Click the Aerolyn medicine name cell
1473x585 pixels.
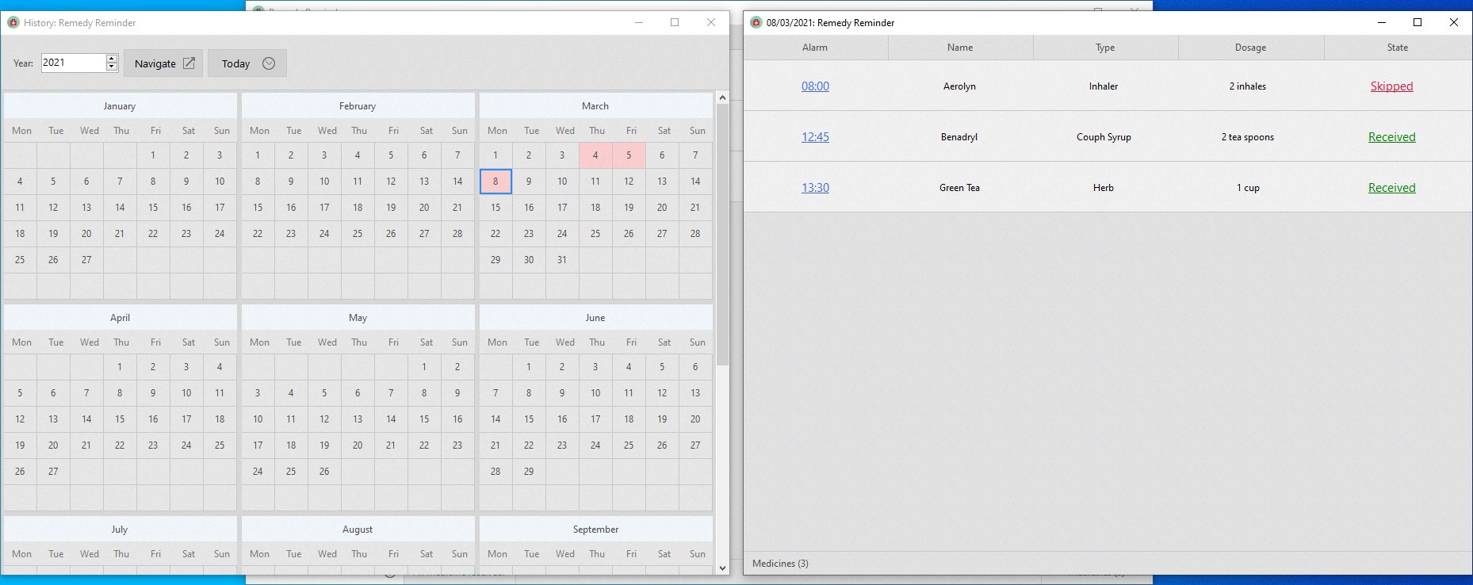(959, 86)
